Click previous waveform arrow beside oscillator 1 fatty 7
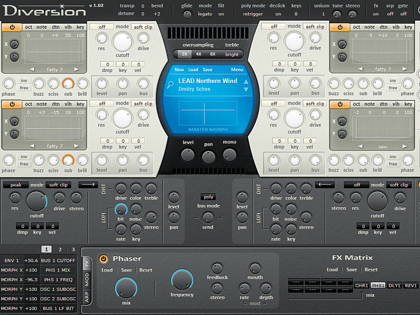Screen dimensions: 420x315 (33, 69)
